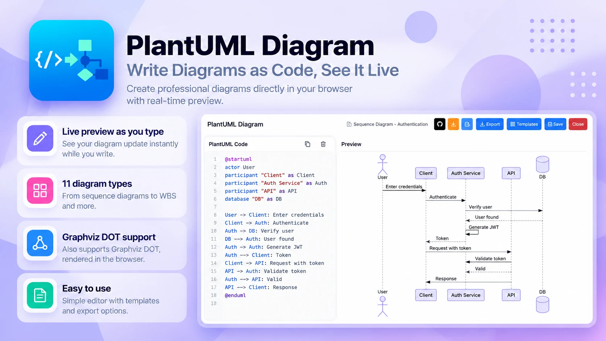This screenshot has height=341, width=606.
Task: Click the upper Auth Service participant box
Action: coord(466,173)
